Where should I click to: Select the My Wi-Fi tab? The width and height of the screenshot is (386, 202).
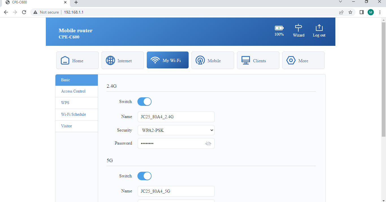click(x=168, y=60)
